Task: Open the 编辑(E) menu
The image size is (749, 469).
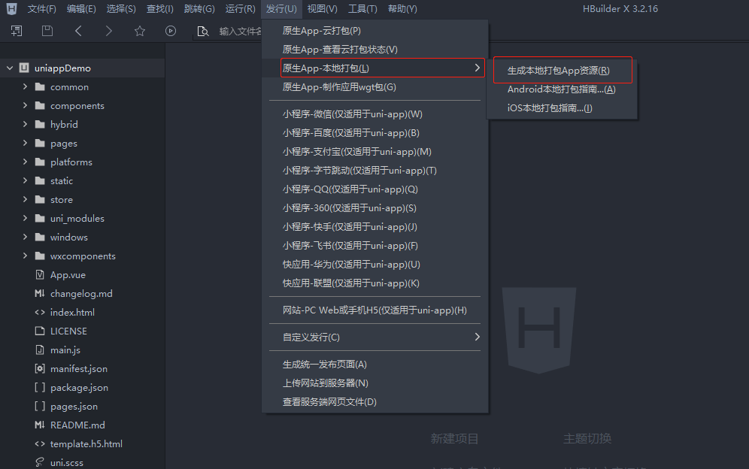Action: click(x=81, y=8)
